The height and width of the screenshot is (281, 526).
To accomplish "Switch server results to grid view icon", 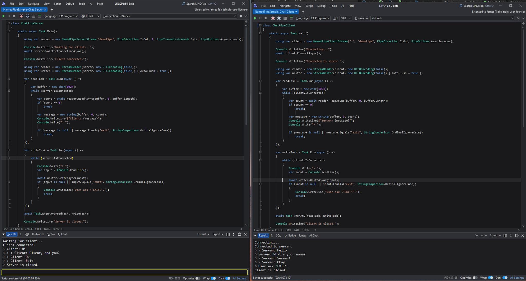I will 33,16.
